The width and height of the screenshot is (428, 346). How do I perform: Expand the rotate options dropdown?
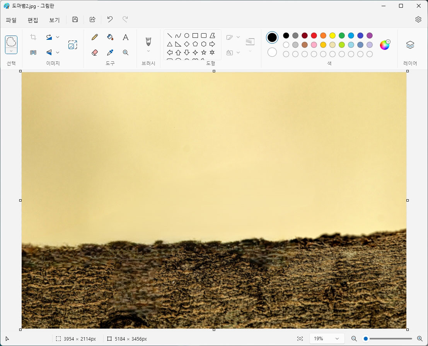(58, 37)
